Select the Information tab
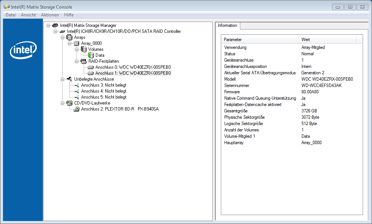Viewport: 372px width, 224px height. 228,25
